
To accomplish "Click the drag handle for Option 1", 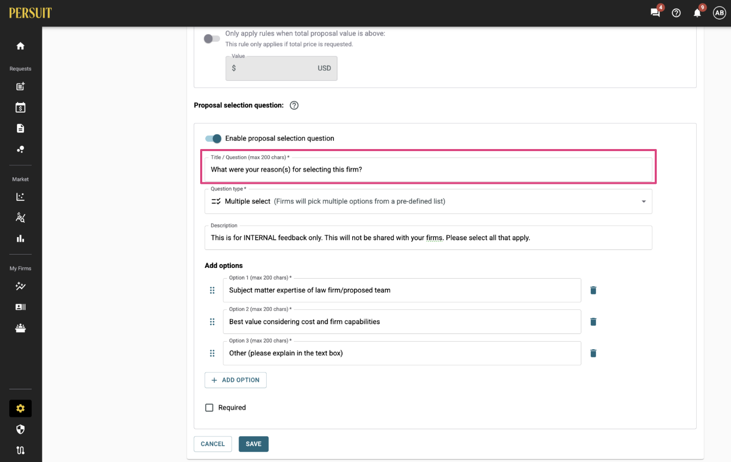I will click(x=212, y=290).
